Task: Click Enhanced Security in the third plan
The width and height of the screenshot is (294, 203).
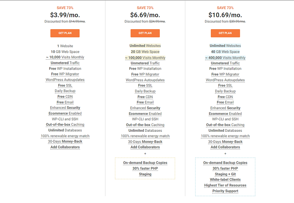Action: coord(226,108)
